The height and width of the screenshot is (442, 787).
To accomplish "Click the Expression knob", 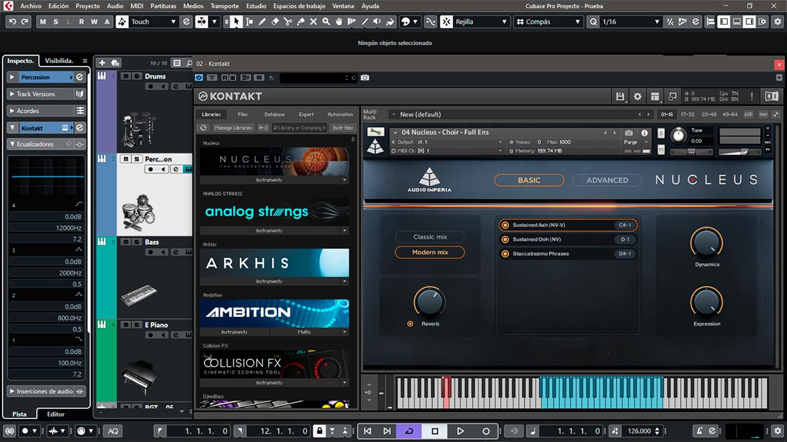I will click(706, 302).
